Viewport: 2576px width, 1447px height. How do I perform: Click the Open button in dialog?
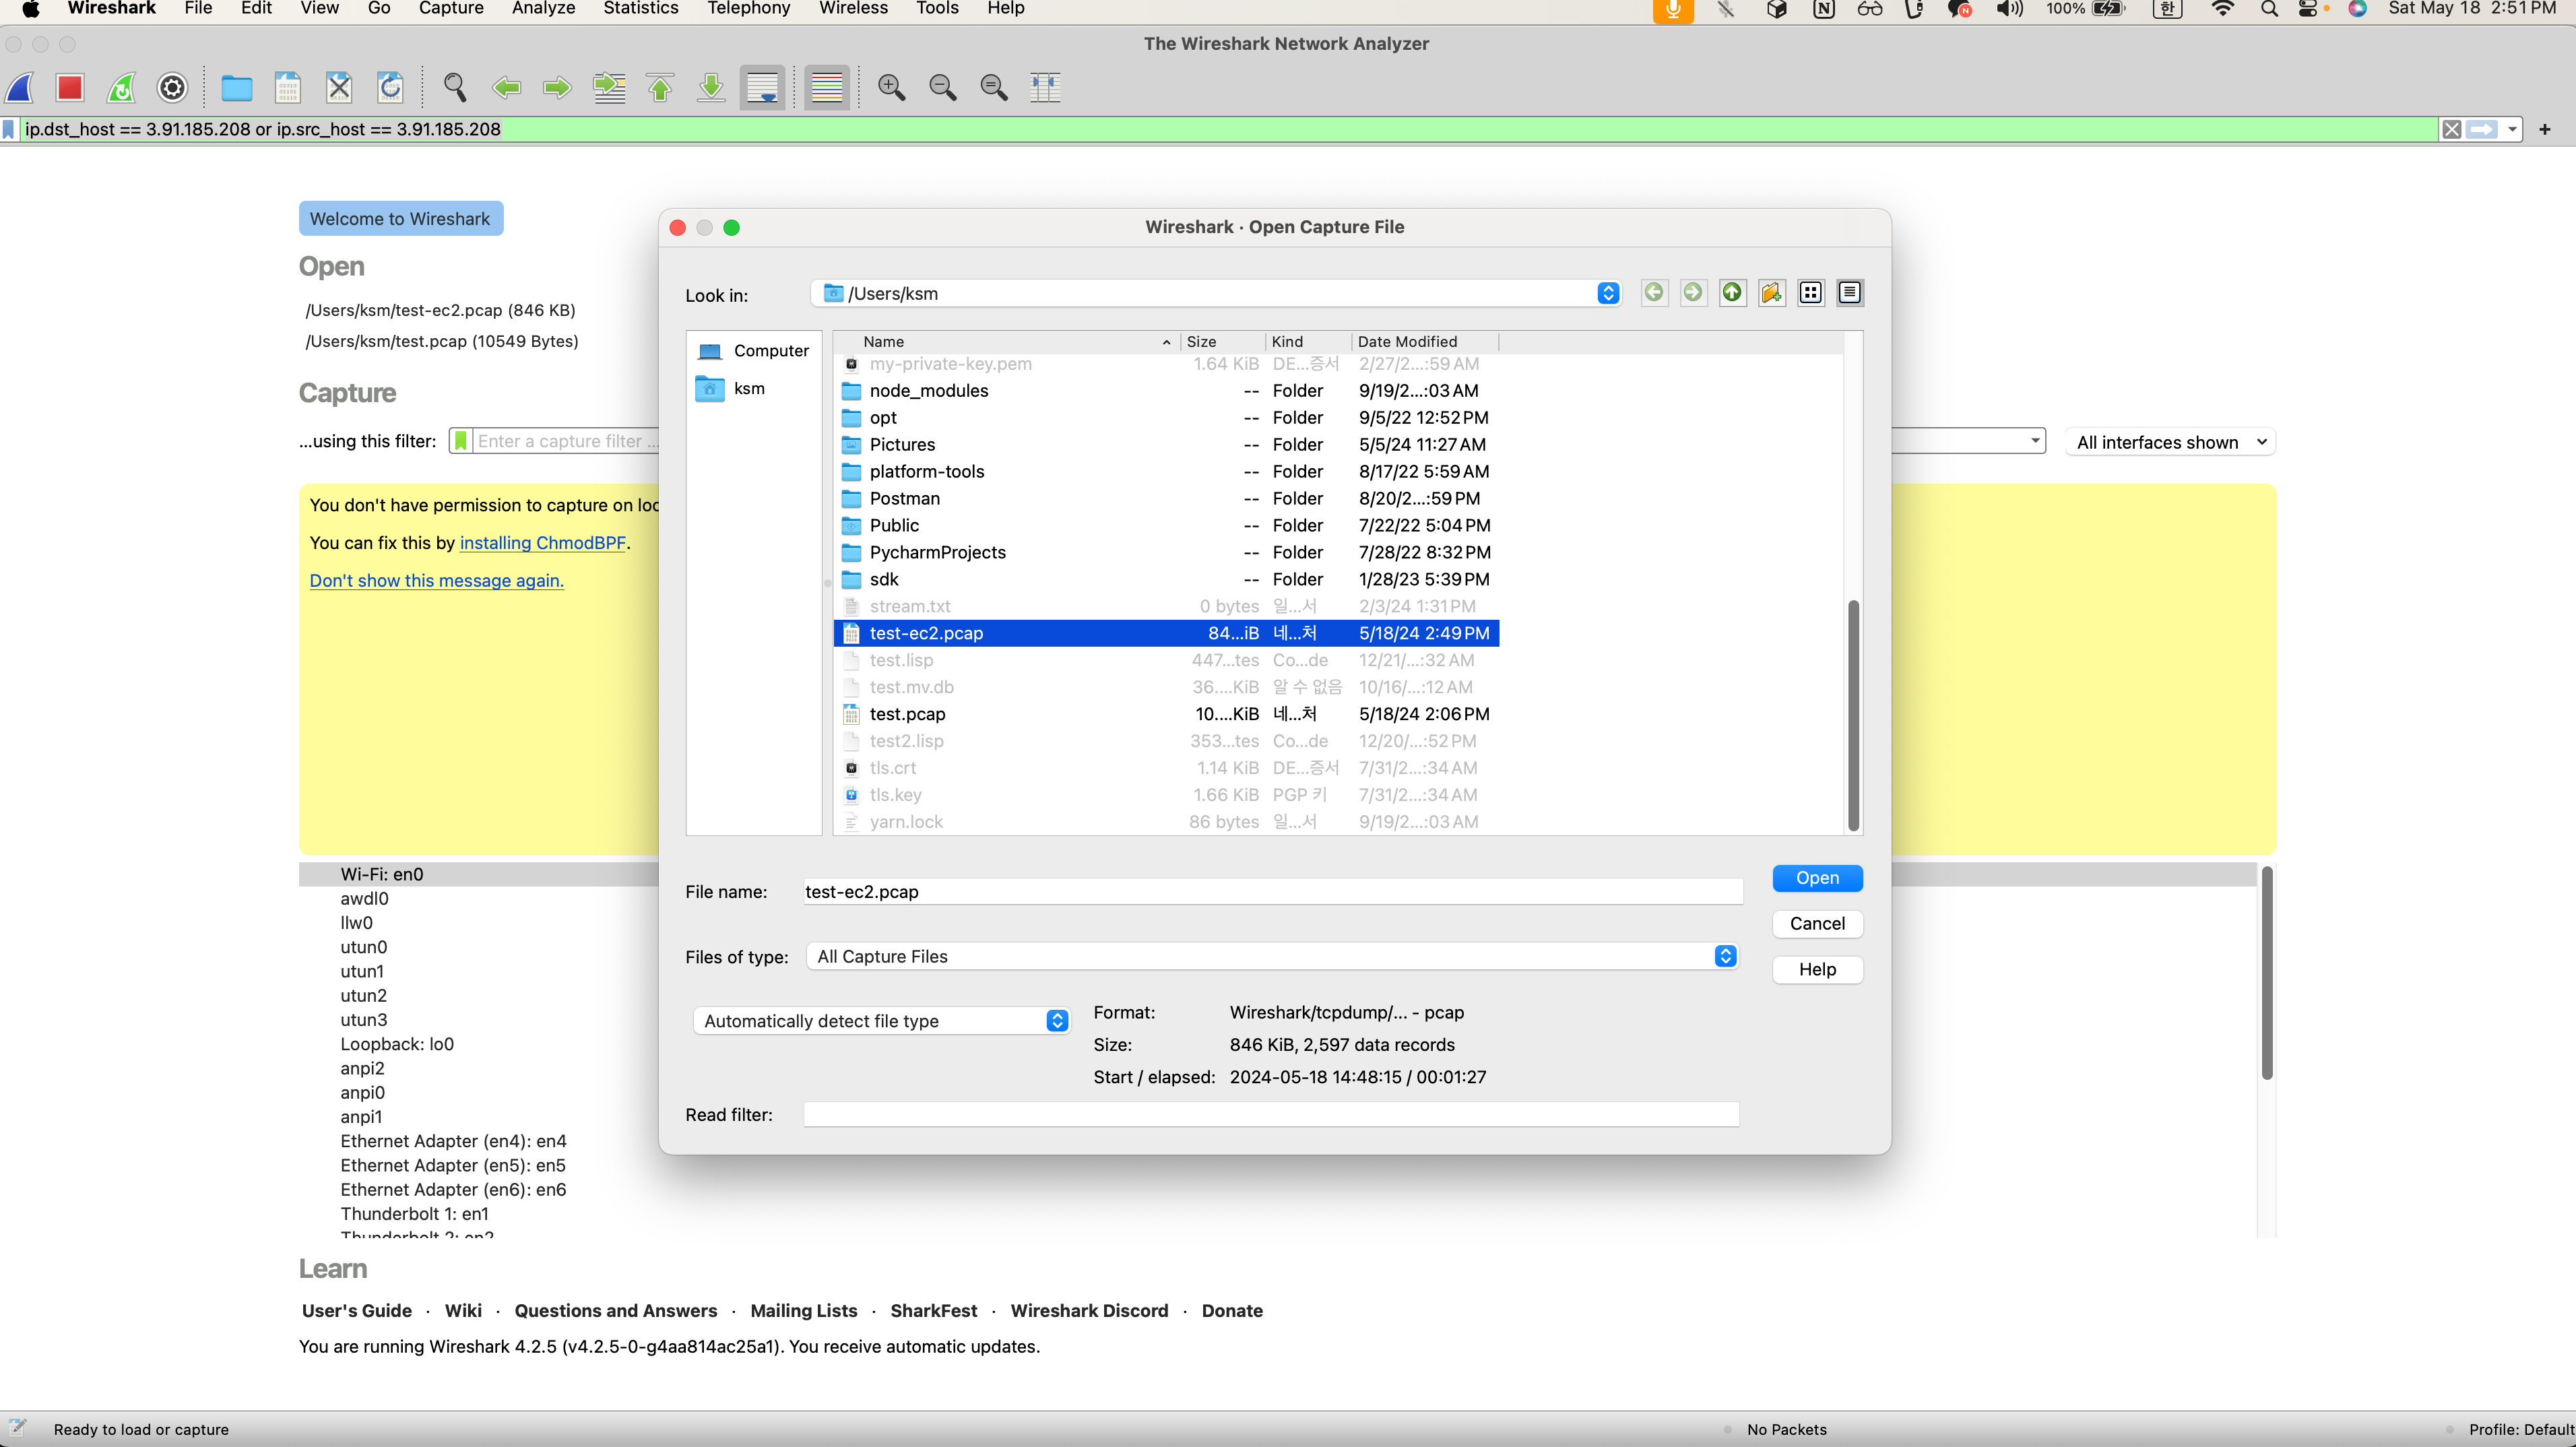click(x=1816, y=877)
